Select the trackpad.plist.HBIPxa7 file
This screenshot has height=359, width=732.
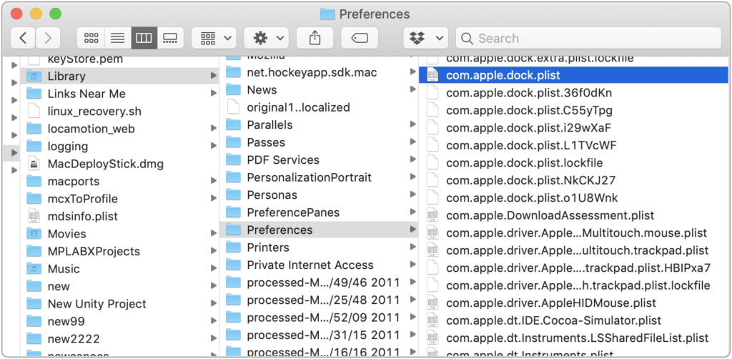pos(573,268)
